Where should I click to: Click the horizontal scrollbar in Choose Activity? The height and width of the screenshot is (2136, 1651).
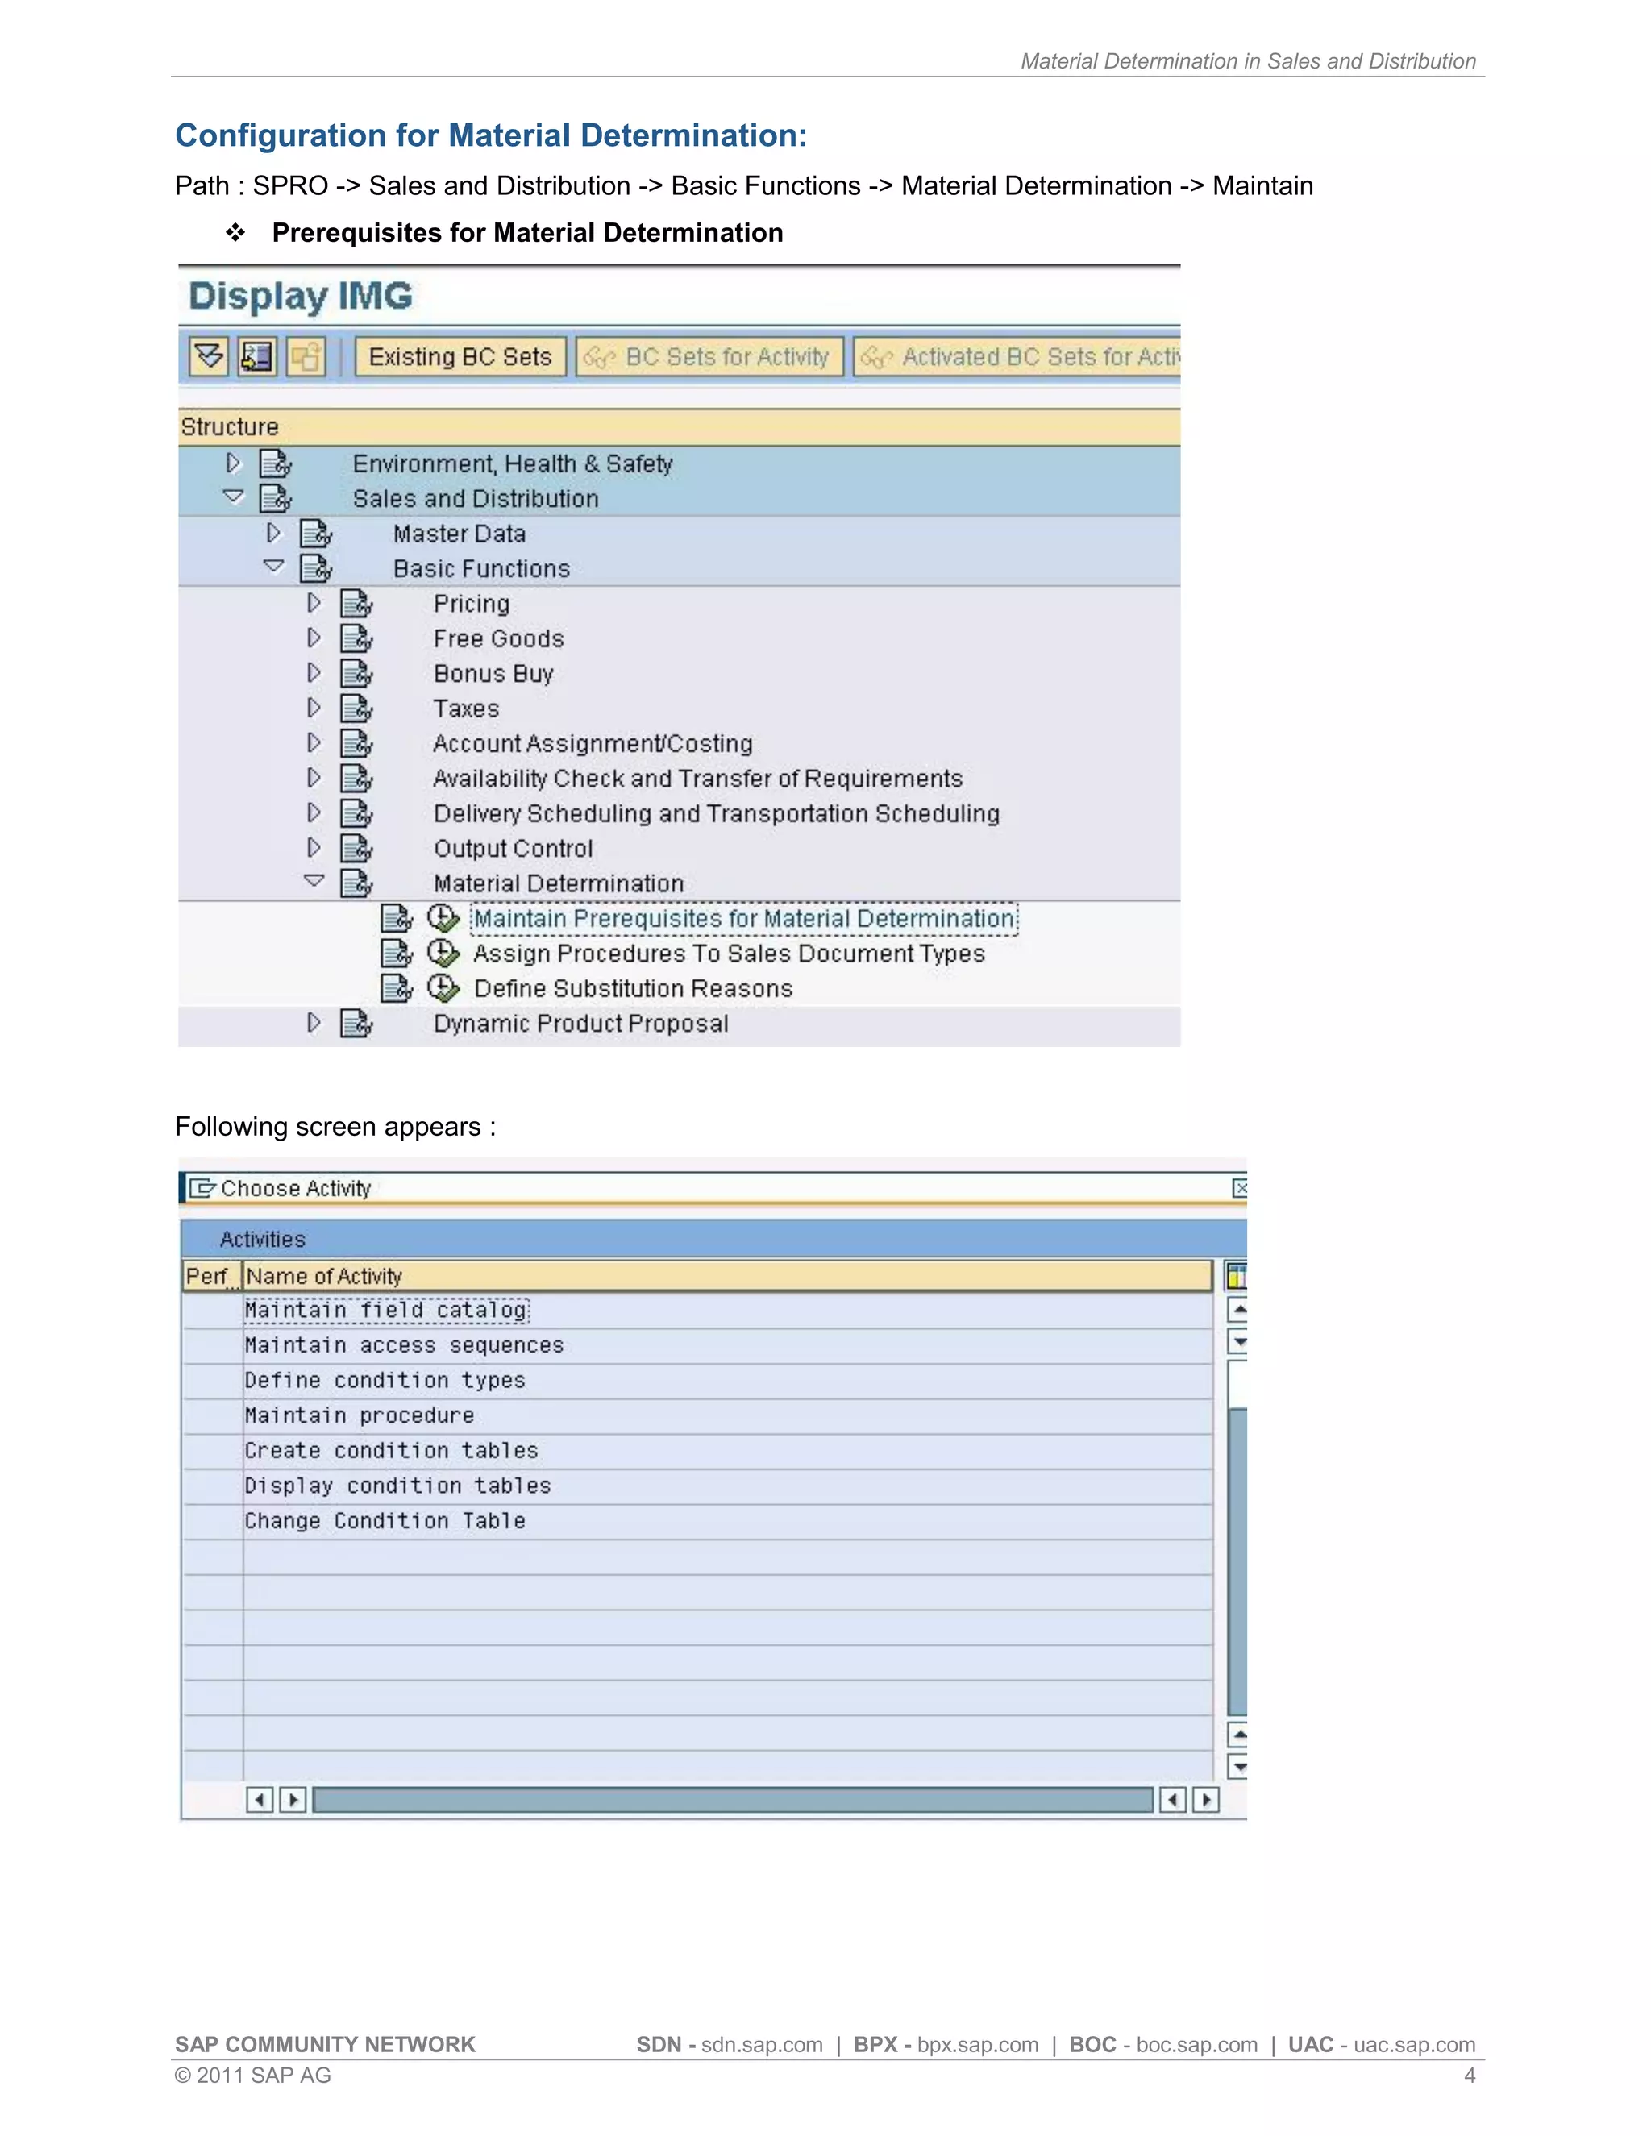732,1800
